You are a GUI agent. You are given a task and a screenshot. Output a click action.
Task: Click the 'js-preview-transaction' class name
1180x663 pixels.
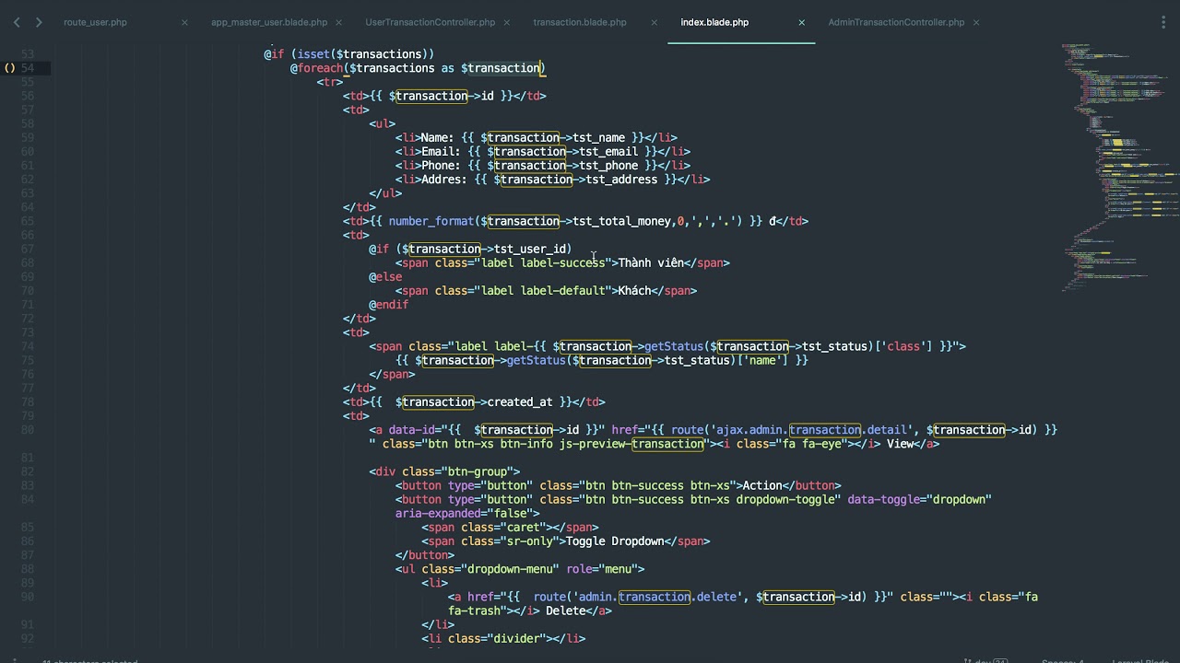pos(631,444)
